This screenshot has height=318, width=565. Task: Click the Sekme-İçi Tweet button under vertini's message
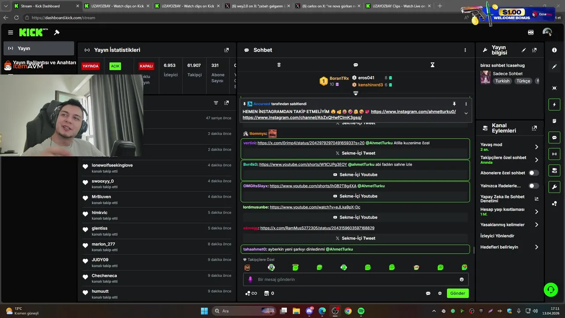pyautogui.click(x=355, y=153)
